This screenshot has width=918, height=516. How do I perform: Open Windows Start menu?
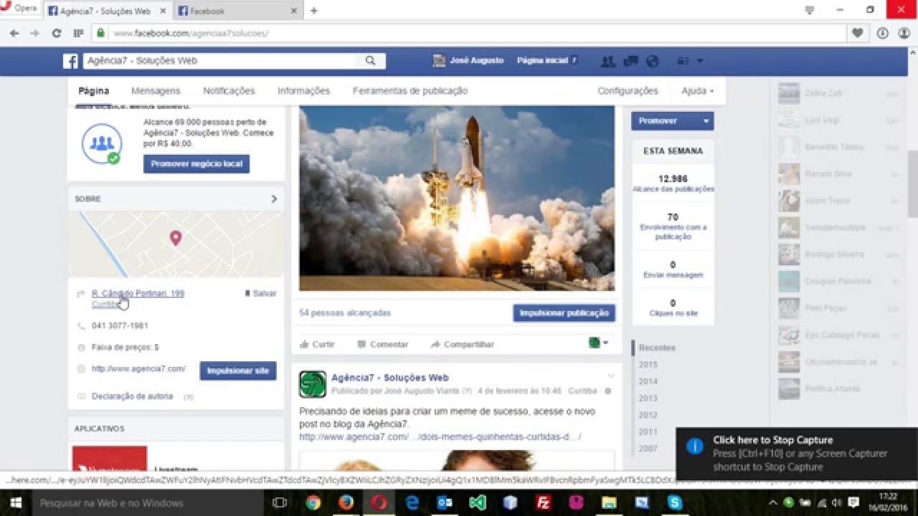point(15,503)
